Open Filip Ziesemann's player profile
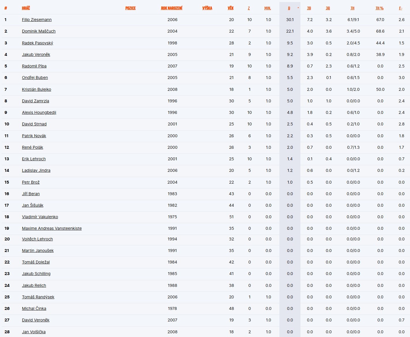 tap(37, 20)
